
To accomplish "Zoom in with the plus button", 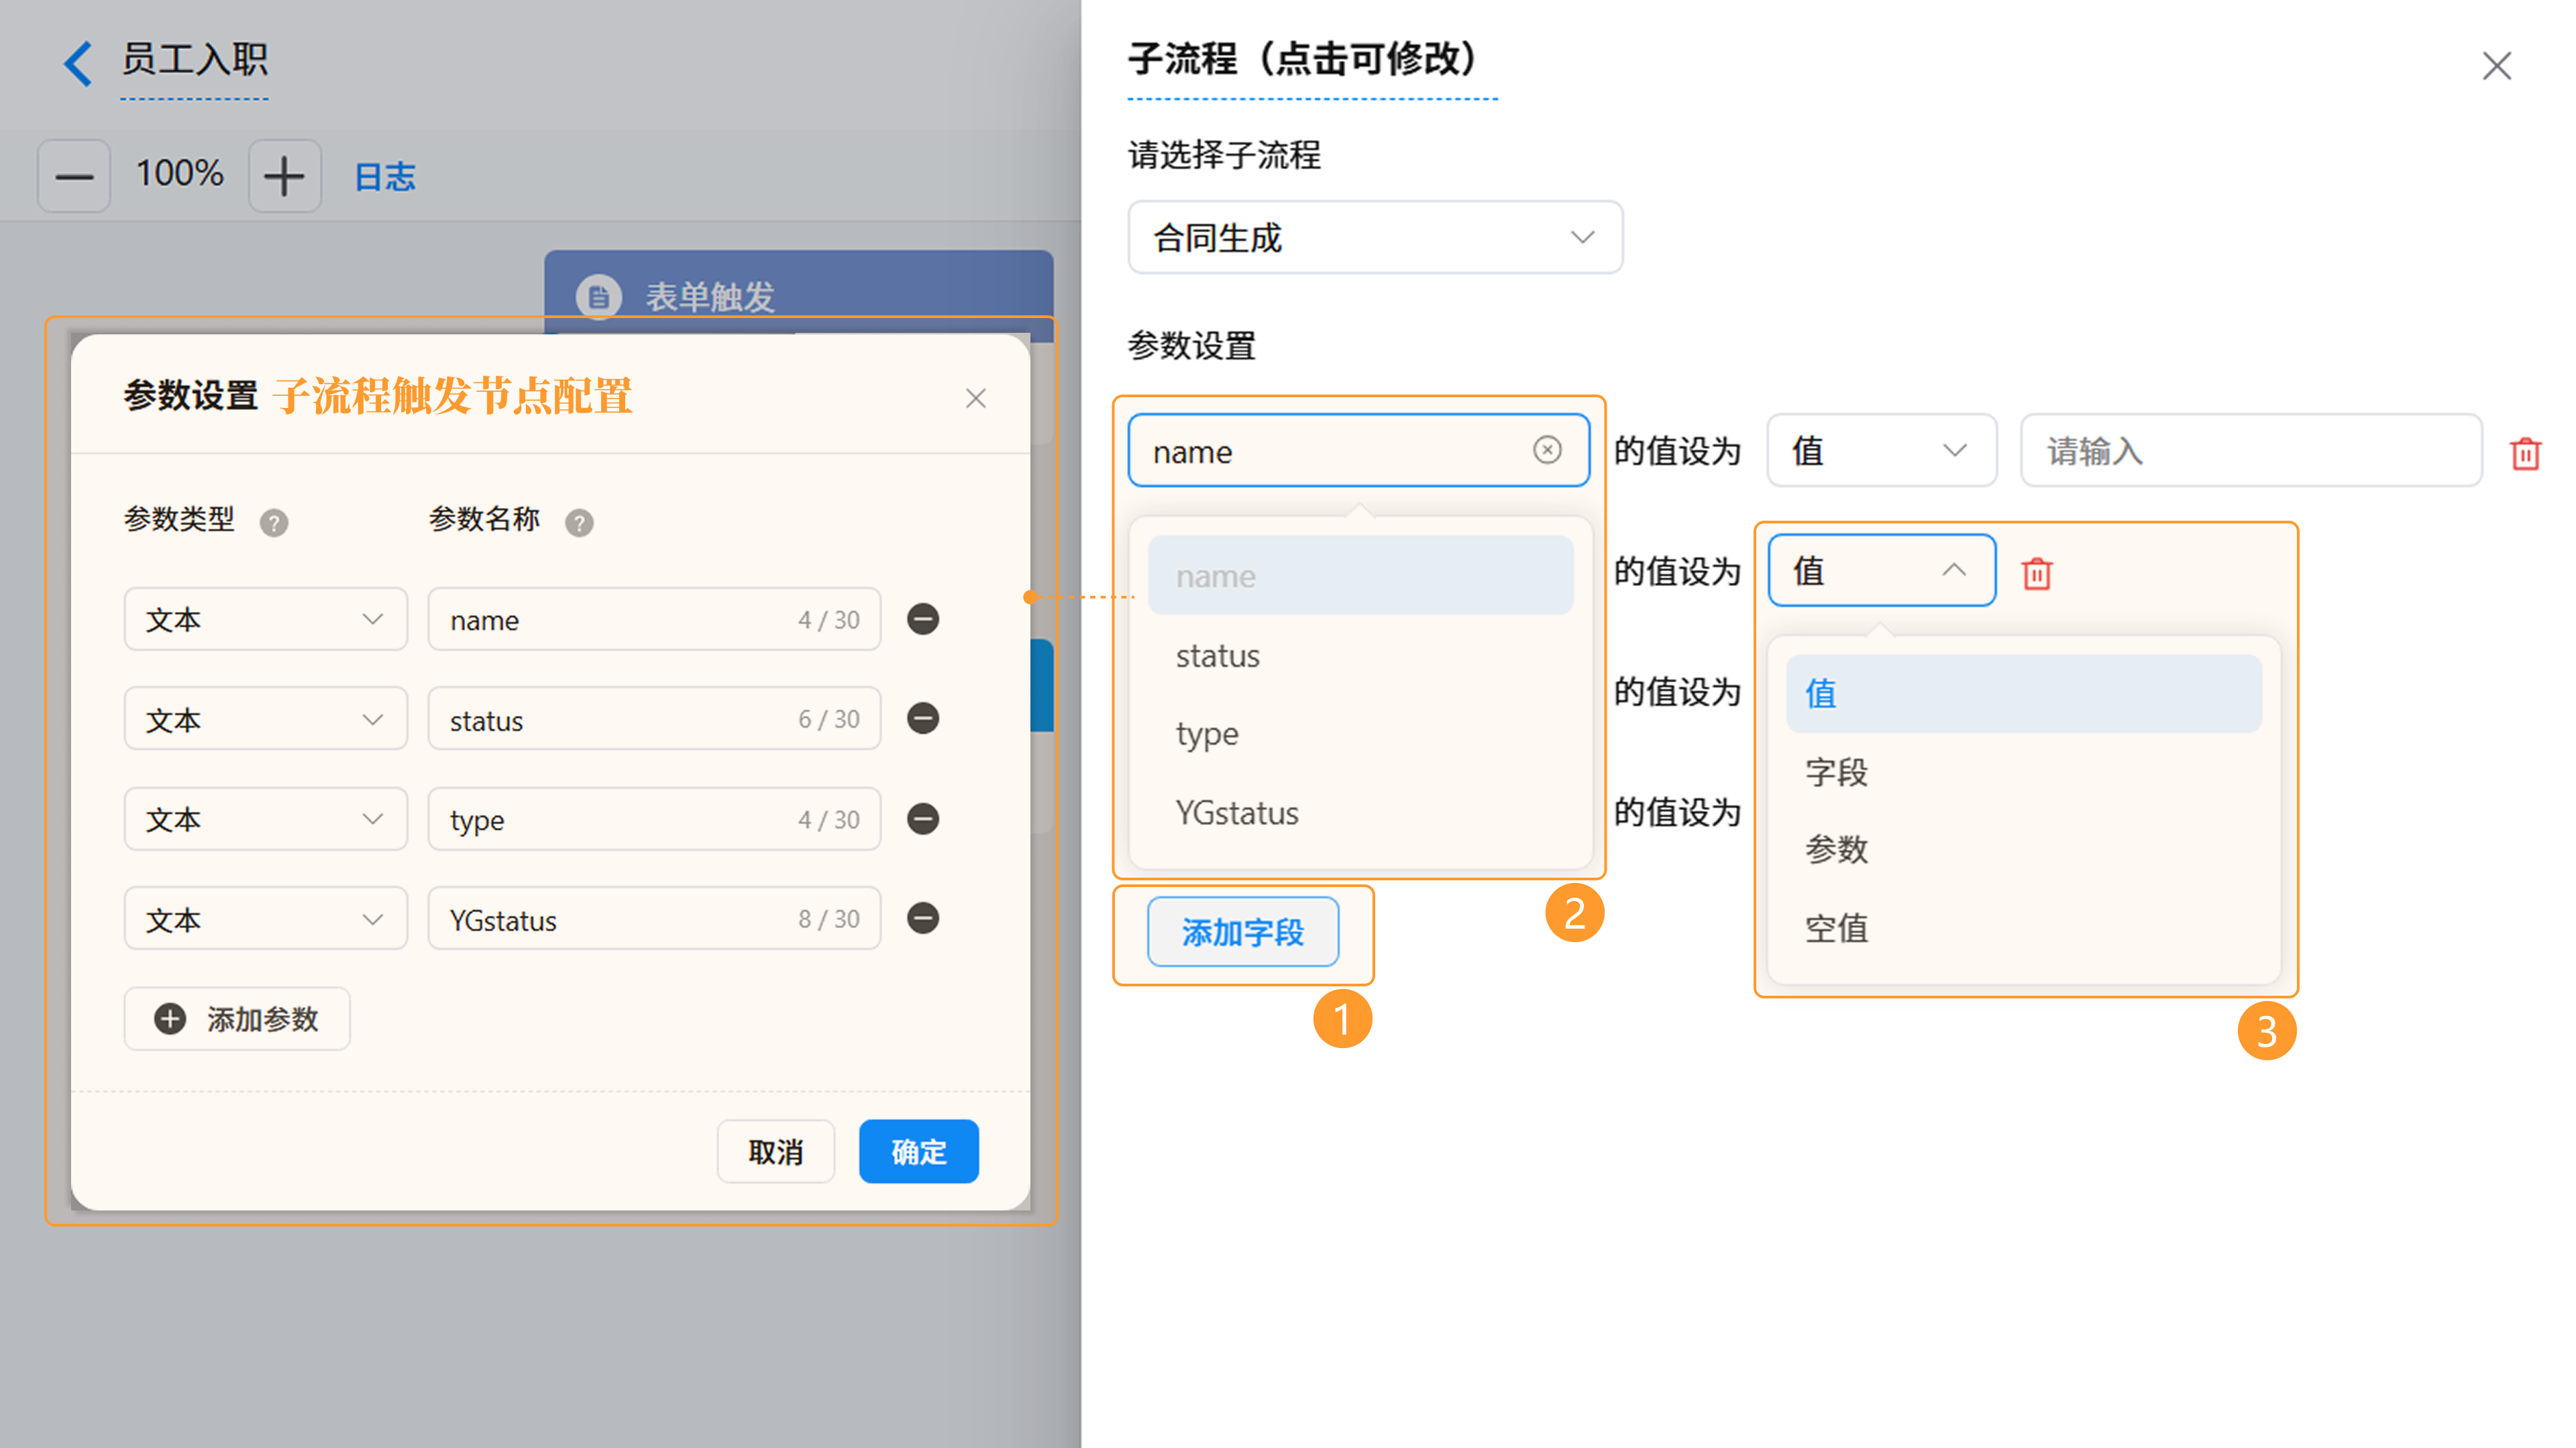I will [285, 176].
